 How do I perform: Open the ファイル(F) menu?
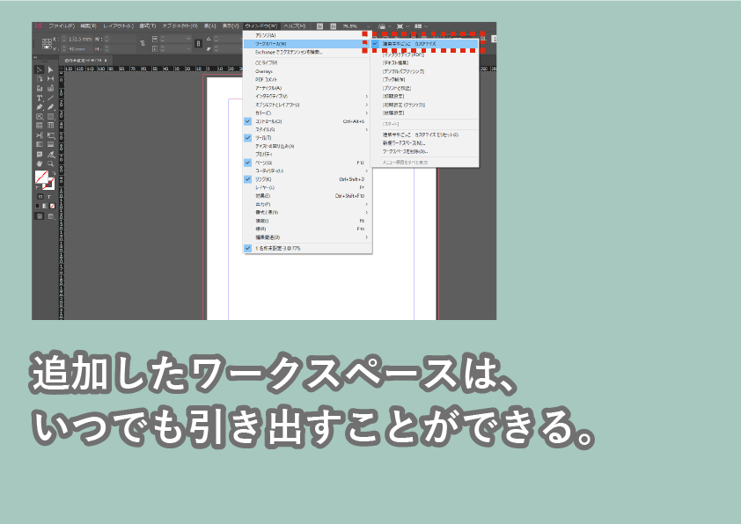[x=62, y=26]
